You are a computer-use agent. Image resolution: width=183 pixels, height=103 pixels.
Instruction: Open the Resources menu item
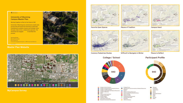tap(65, 12)
